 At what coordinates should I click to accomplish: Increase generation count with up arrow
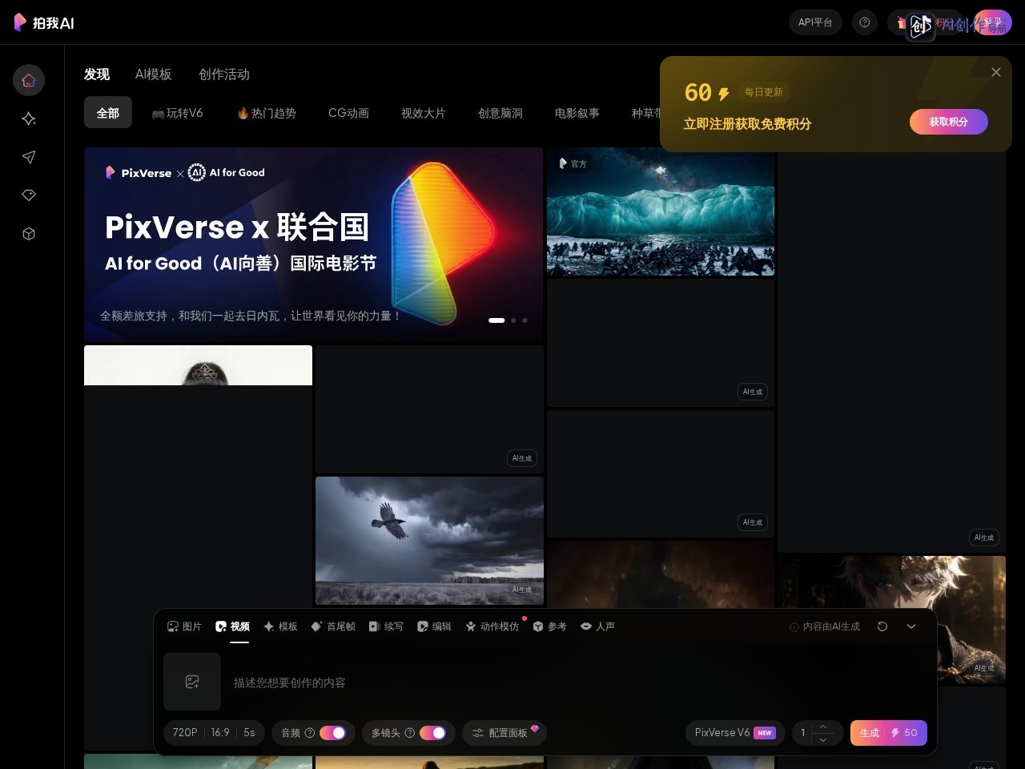(x=823, y=727)
